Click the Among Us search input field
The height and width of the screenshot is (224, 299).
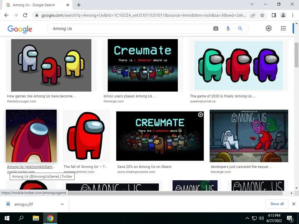pyautogui.click(x=130, y=29)
